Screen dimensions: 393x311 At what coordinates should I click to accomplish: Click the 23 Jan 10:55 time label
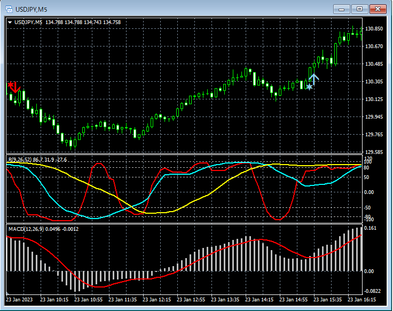(x=89, y=299)
